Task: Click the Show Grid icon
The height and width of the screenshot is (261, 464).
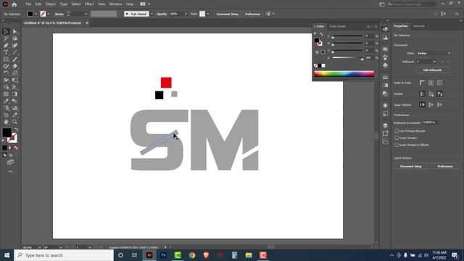Action: (431, 83)
